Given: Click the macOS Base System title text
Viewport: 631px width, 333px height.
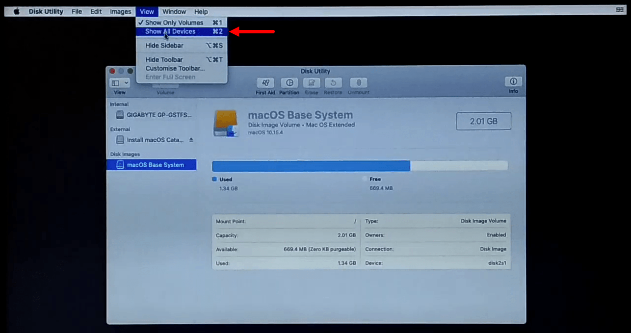Looking at the screenshot, I should point(300,115).
